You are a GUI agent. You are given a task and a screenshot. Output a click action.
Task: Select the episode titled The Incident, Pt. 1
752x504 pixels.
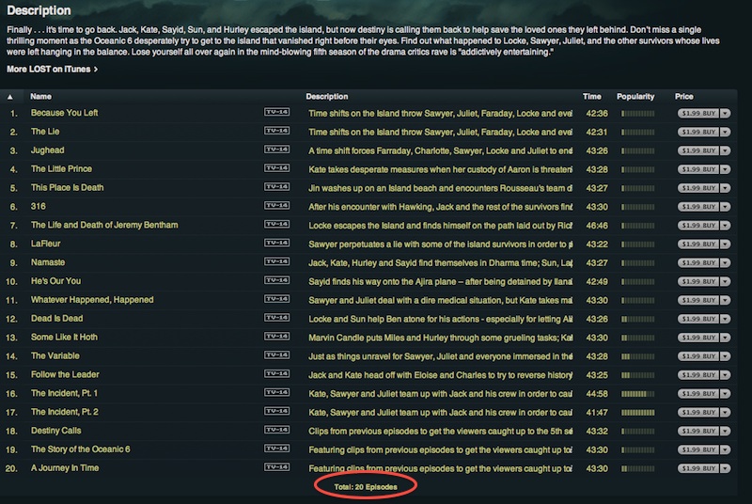64,393
